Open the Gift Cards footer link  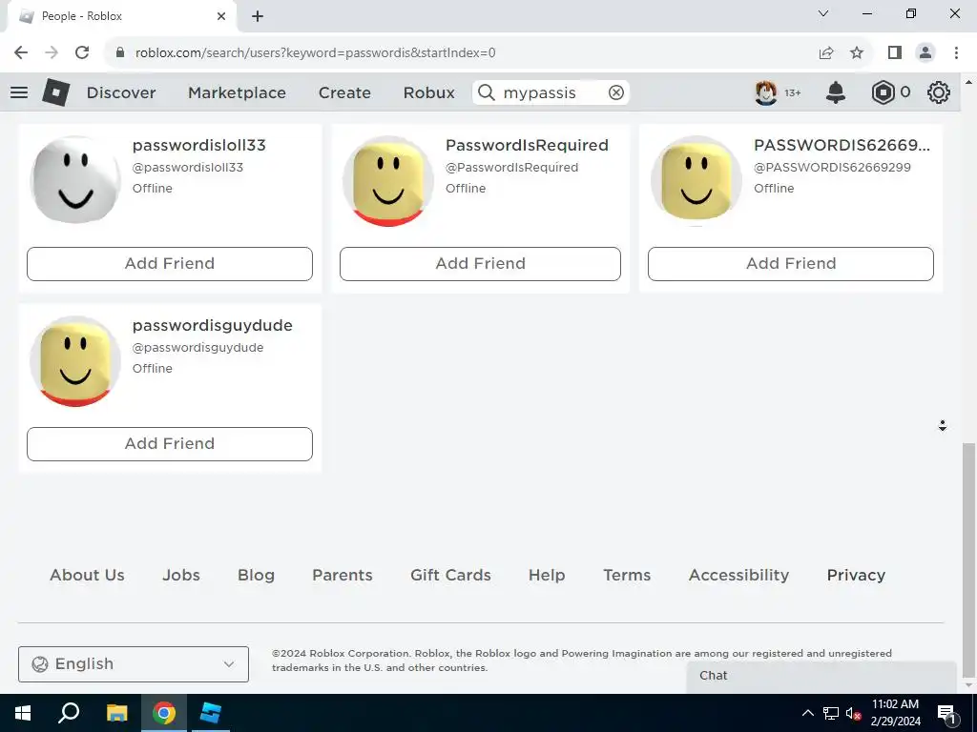(x=450, y=575)
